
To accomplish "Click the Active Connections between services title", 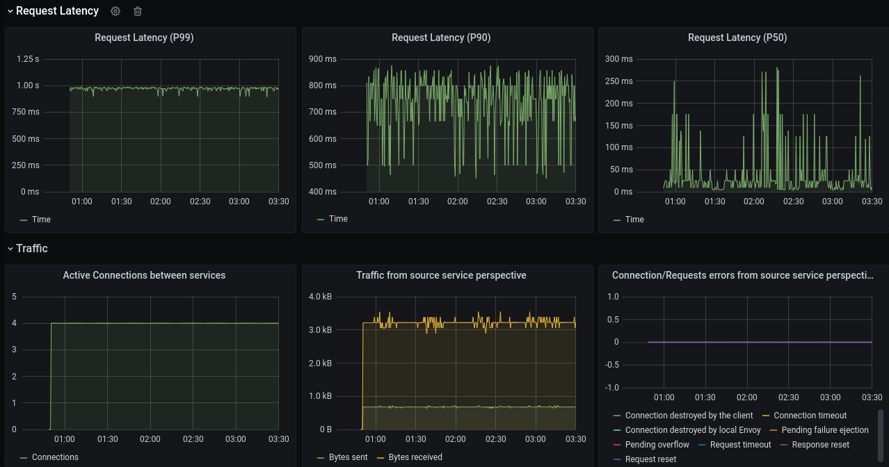I will (144, 275).
